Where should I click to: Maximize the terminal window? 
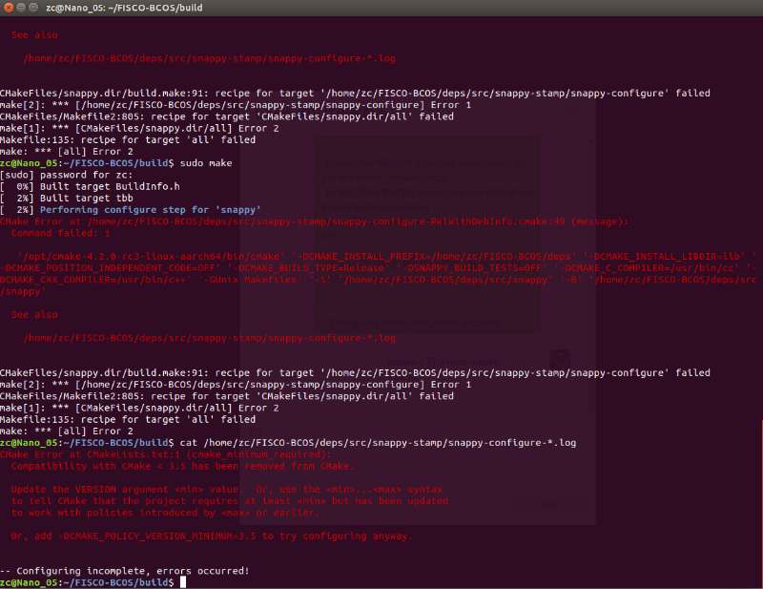click(33, 8)
